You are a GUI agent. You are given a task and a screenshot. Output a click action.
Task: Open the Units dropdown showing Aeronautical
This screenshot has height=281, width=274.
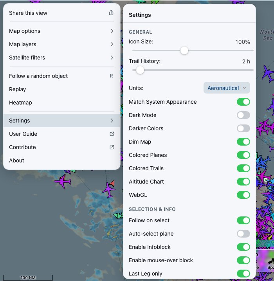click(x=227, y=88)
